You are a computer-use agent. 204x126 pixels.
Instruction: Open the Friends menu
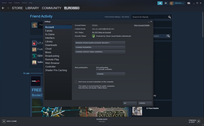click(17, 3)
